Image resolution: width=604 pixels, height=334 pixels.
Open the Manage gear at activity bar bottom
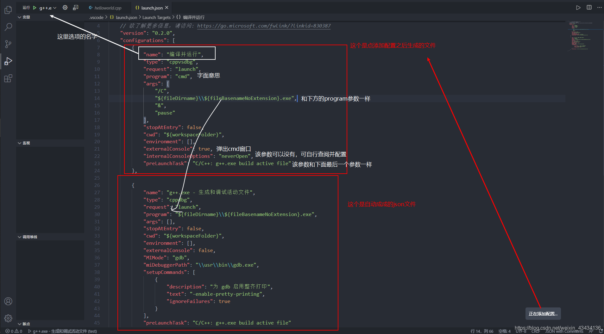pos(8,318)
